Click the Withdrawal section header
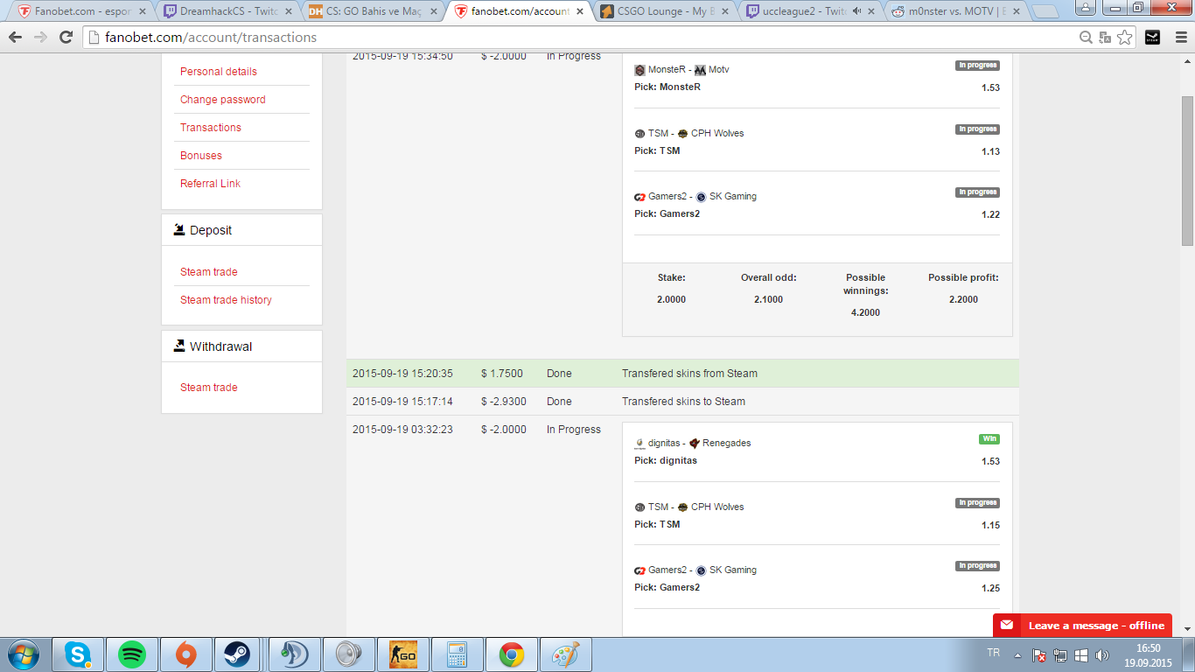Screen dimensions: 1195x672 coord(242,346)
